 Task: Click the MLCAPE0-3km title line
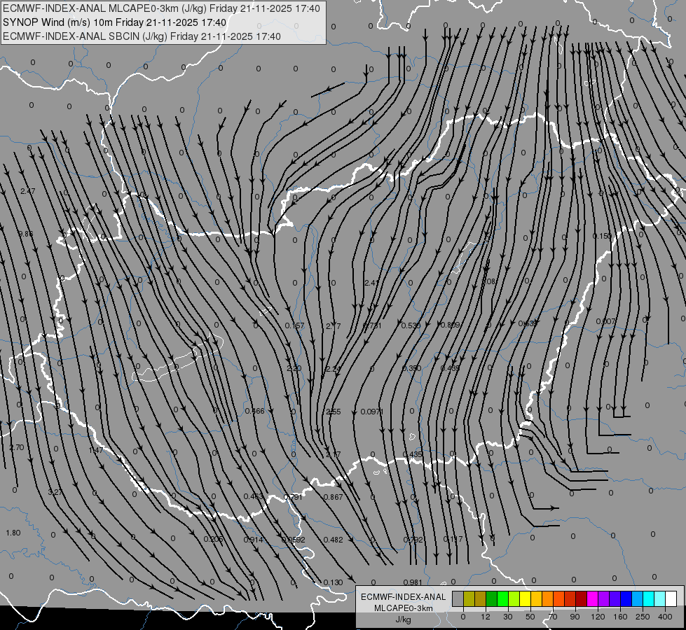tap(161, 8)
